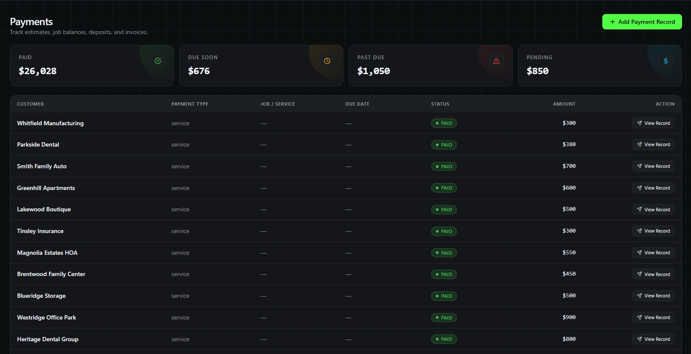Click PAID badge in Greenhill Apartments row

444,188
